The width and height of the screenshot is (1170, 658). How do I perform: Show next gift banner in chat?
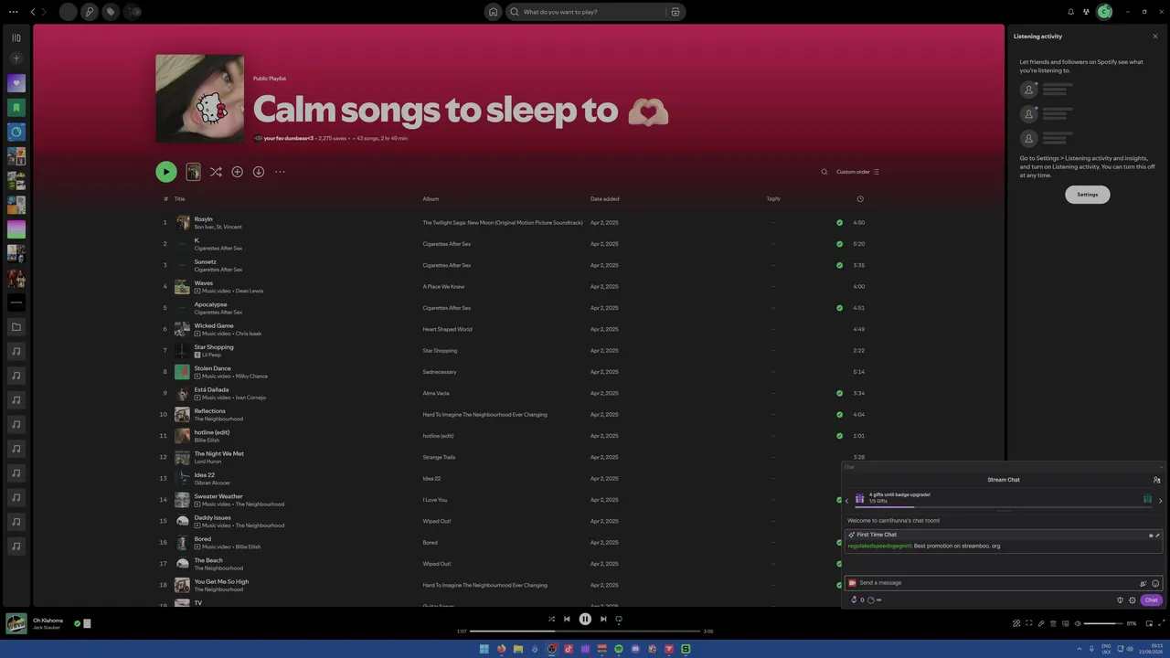tap(1160, 501)
